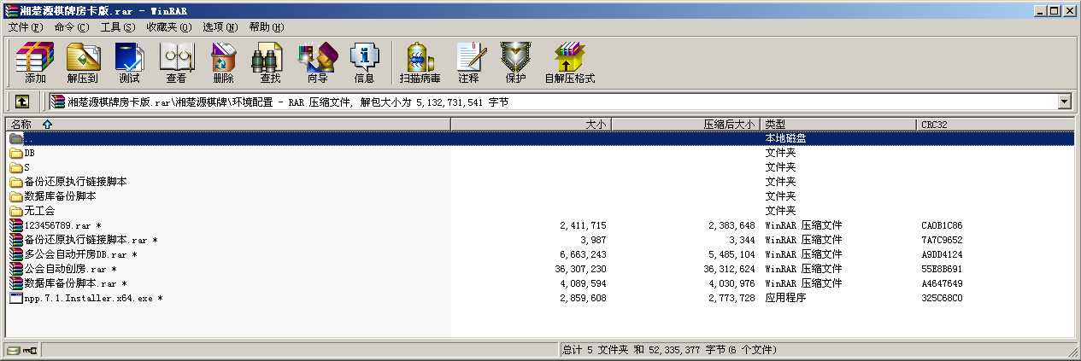Click the 解压到 (Extract to) toolbar icon
Viewport: 1081px width, 361px height.
83,57
